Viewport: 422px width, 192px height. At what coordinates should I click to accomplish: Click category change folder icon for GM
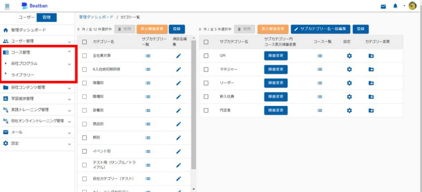(371, 56)
